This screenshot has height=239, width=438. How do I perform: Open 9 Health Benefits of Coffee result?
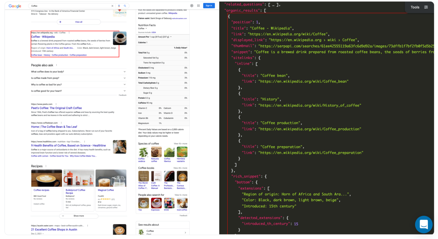click(68, 145)
